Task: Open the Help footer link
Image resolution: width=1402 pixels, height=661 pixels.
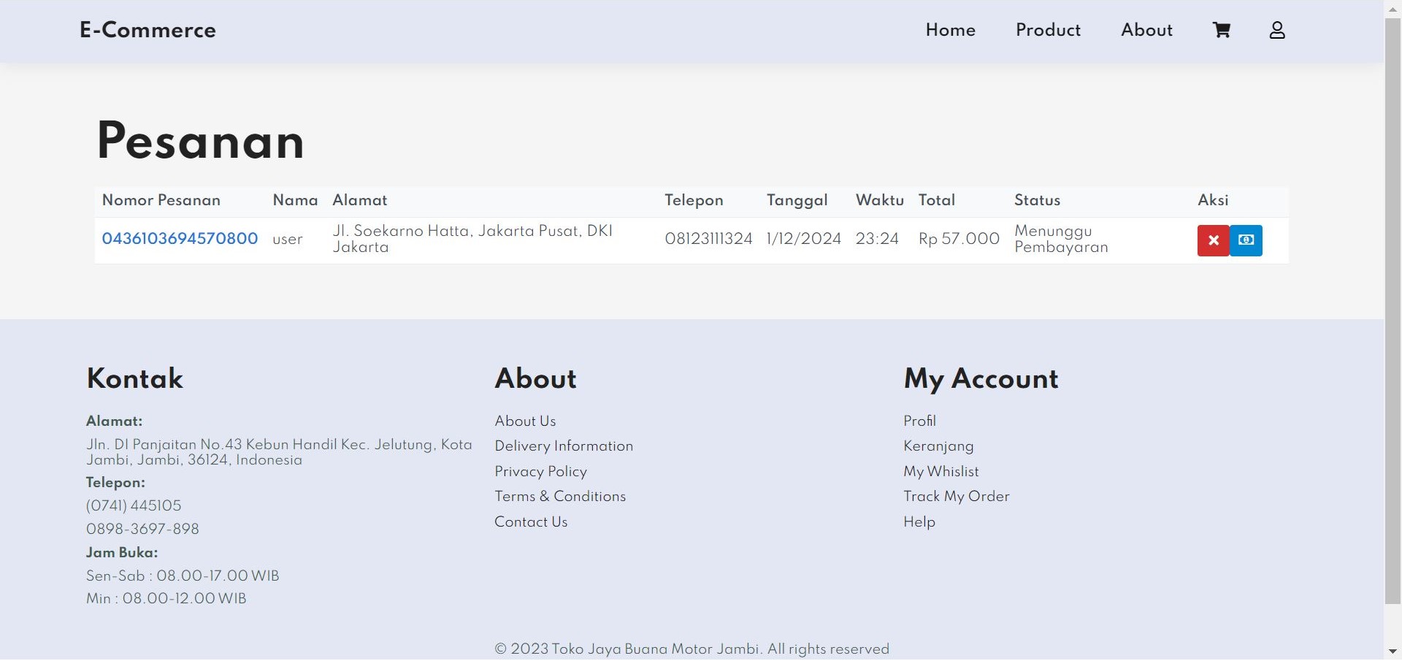Action: click(x=919, y=522)
